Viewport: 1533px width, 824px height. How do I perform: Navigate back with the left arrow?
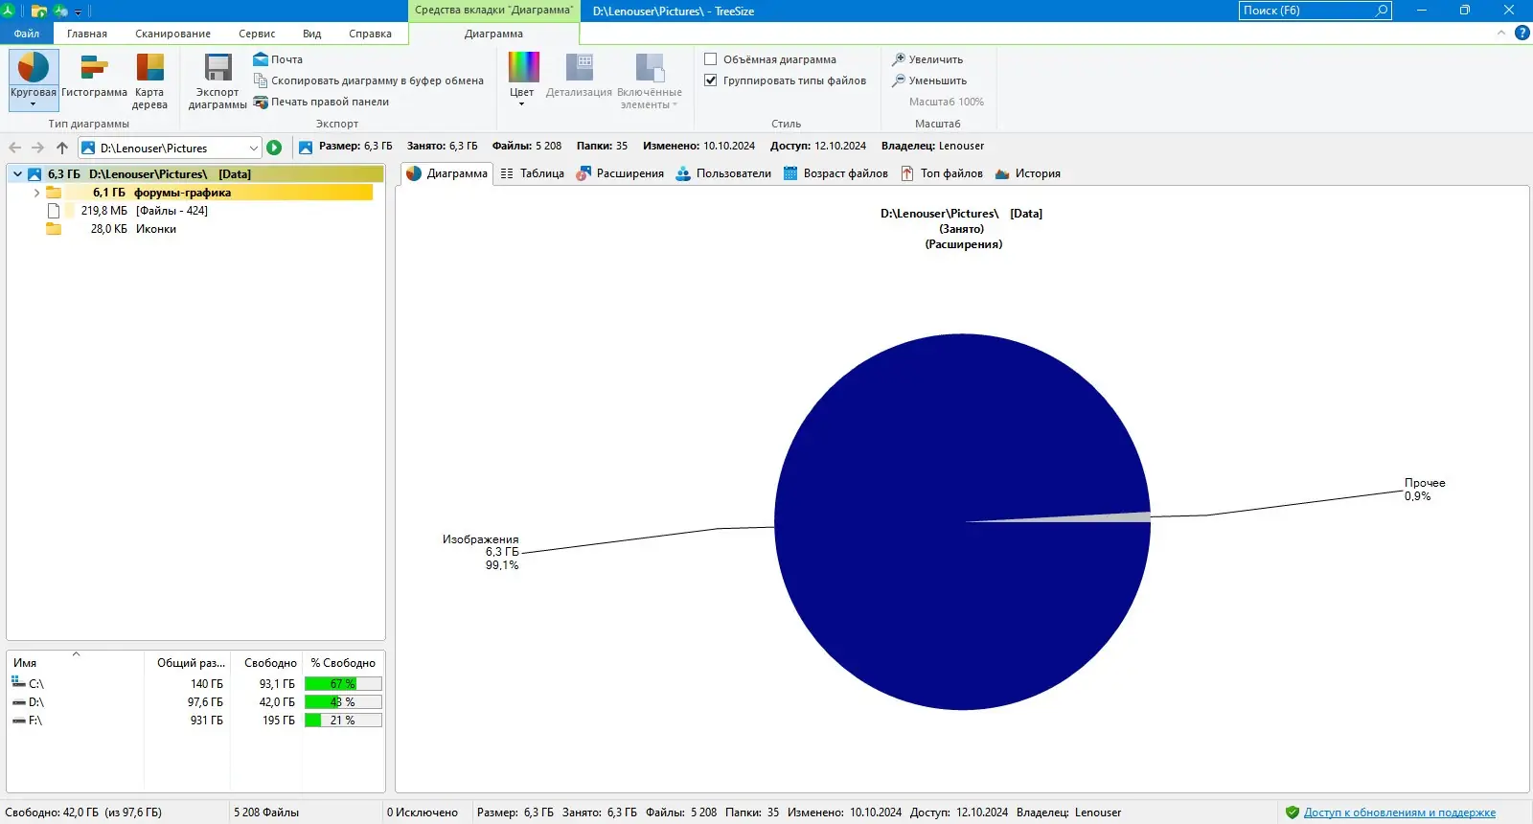click(x=14, y=148)
